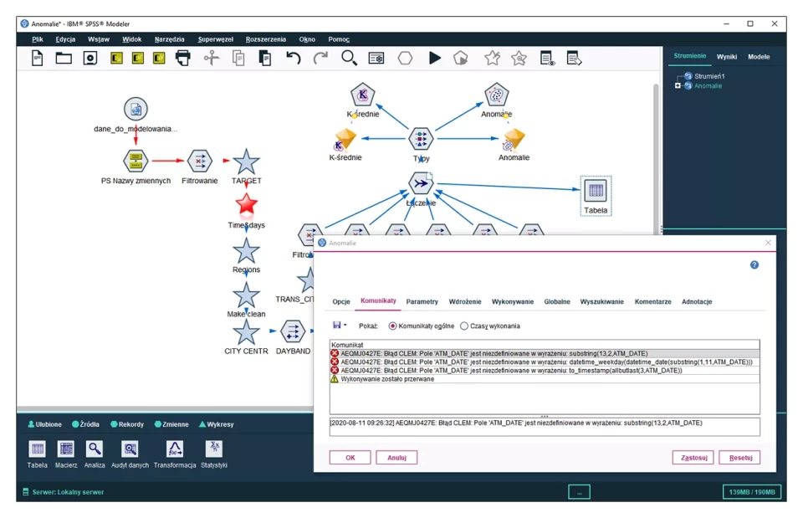Open the Narzędzia menu

[169, 39]
